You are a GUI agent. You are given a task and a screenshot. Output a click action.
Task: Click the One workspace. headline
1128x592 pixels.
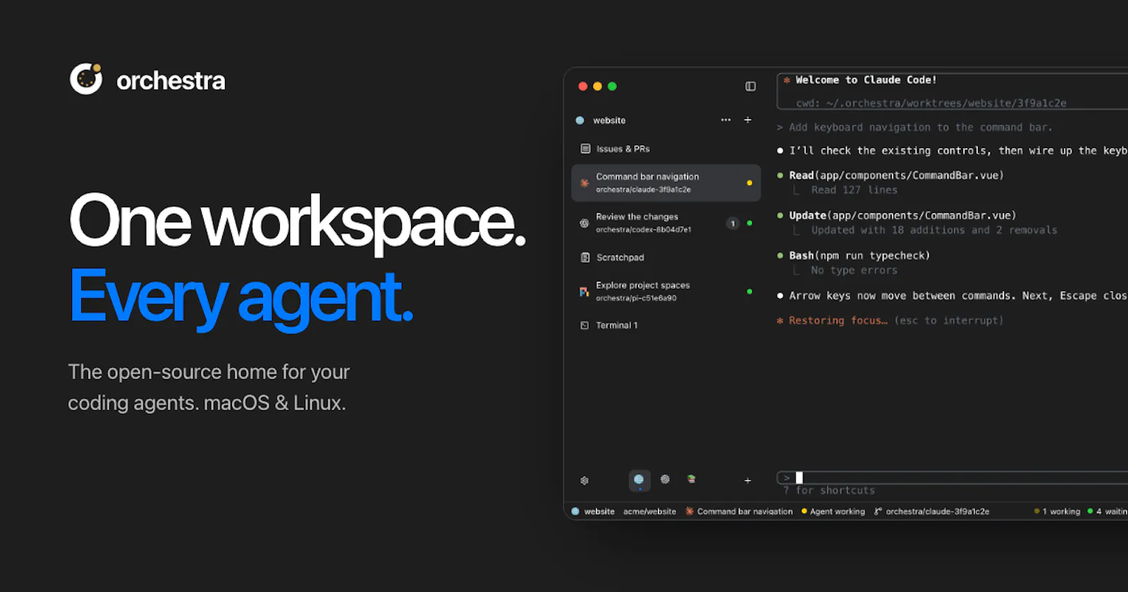point(298,221)
